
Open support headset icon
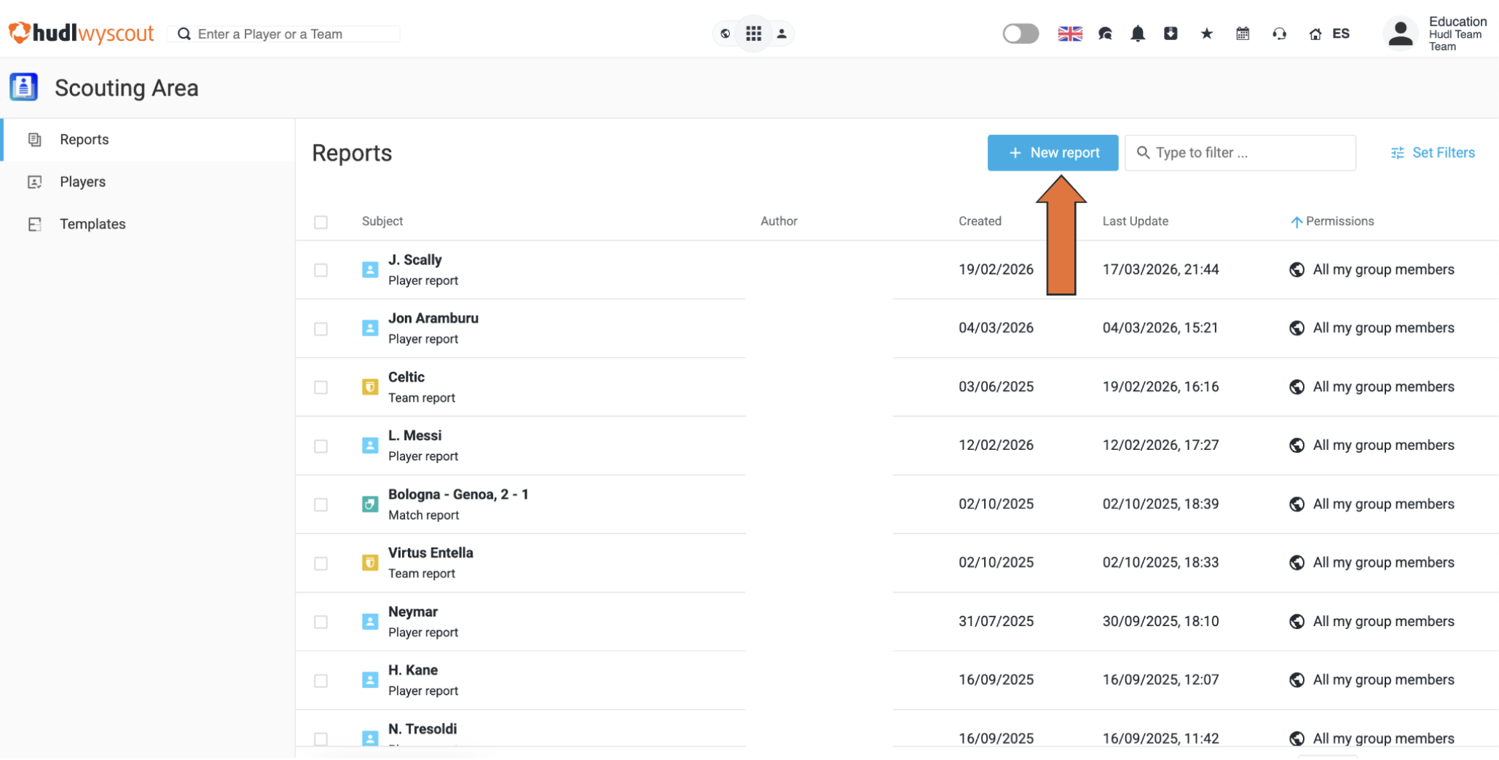pyautogui.click(x=1279, y=33)
